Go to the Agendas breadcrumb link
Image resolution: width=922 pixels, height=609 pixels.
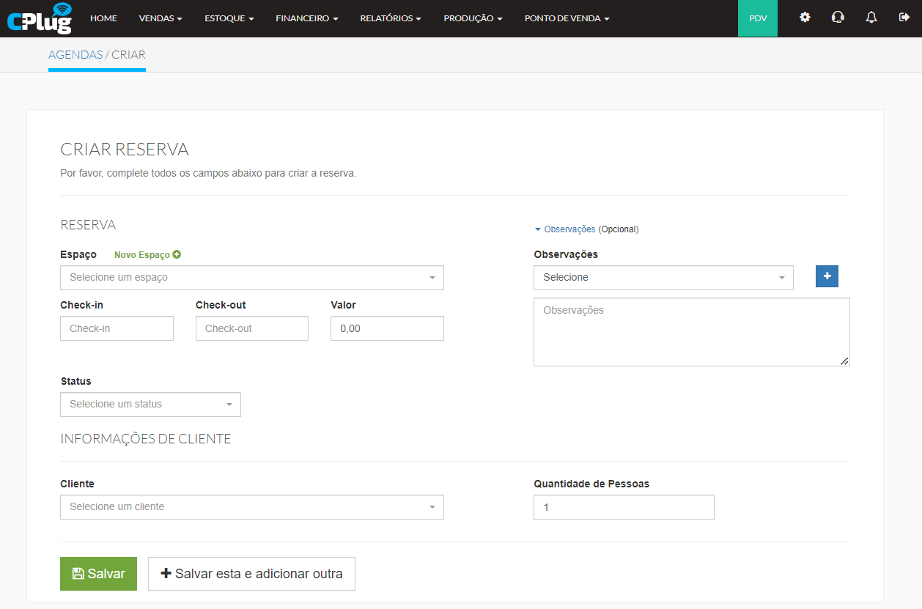(x=75, y=55)
